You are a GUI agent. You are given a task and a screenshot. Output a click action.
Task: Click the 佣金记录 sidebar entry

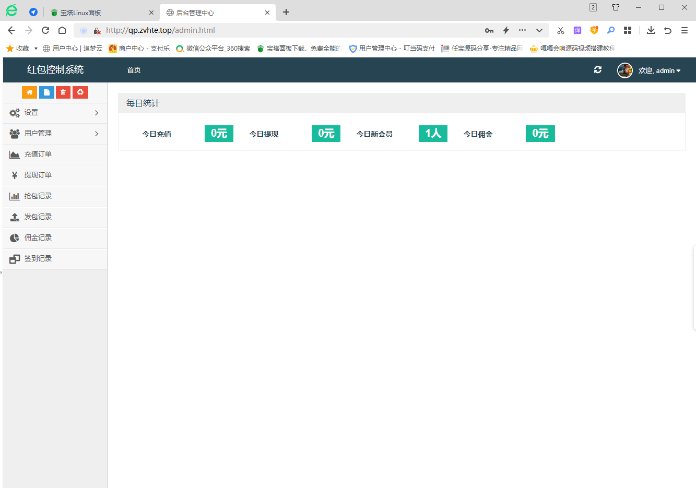point(38,238)
